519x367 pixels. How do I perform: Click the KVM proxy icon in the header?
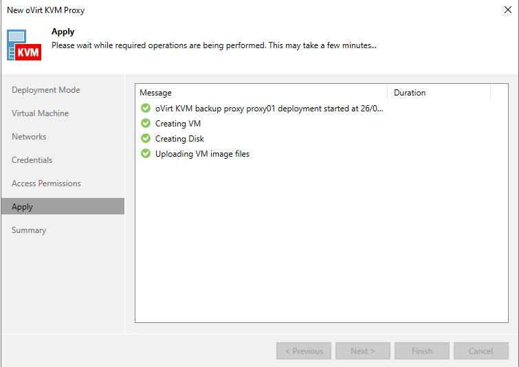pyautogui.click(x=24, y=45)
